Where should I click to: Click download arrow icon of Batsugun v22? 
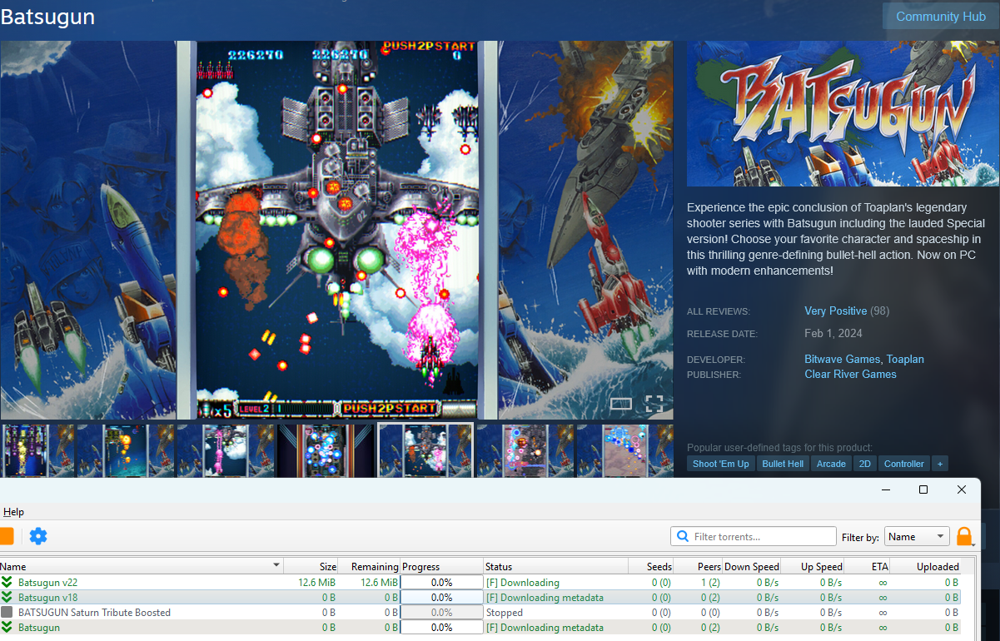coord(7,583)
